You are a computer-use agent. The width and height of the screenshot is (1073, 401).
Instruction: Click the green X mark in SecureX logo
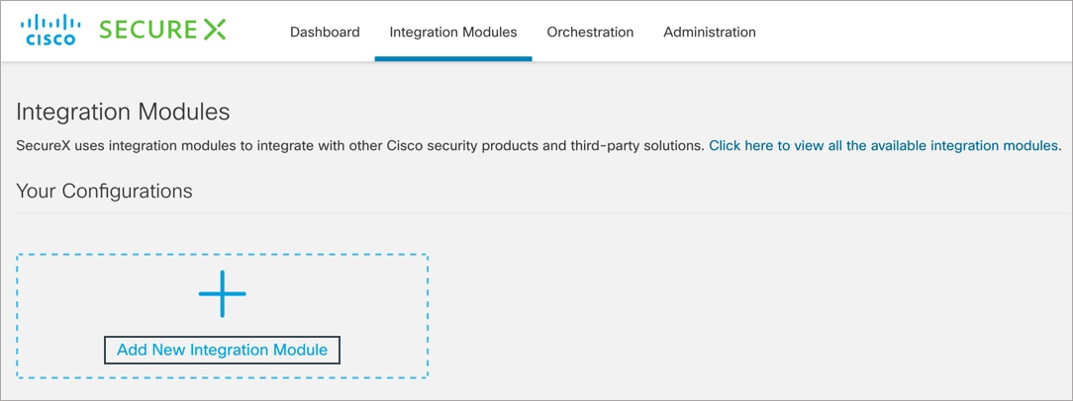213,30
